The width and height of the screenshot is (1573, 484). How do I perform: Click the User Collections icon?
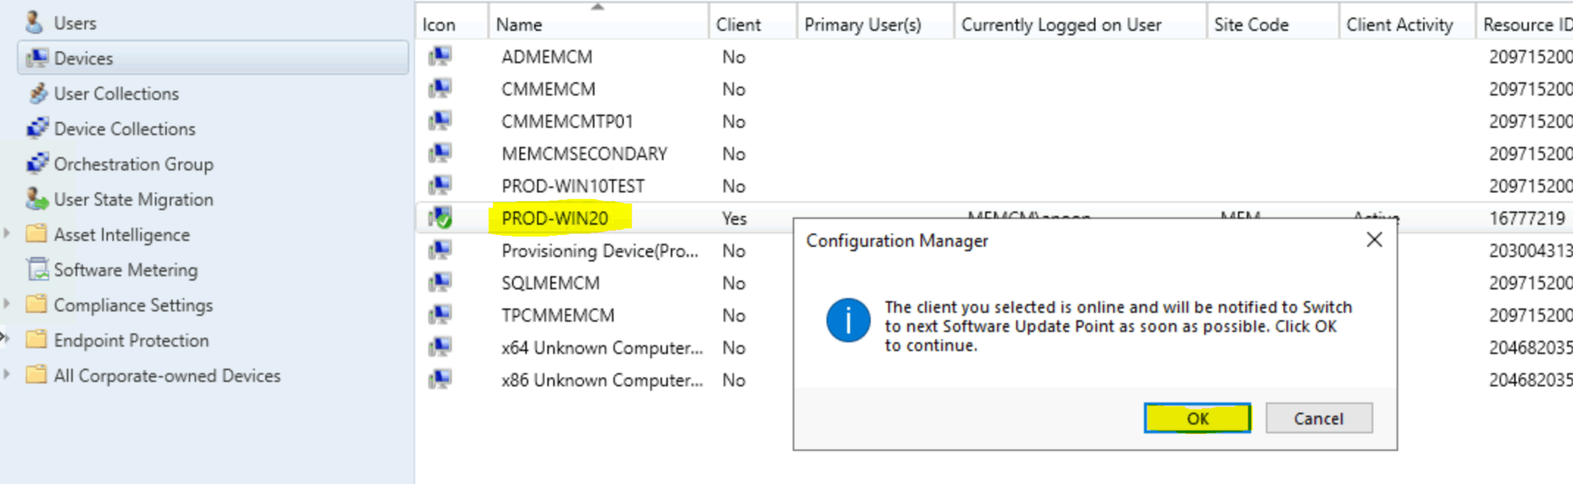click(x=37, y=93)
